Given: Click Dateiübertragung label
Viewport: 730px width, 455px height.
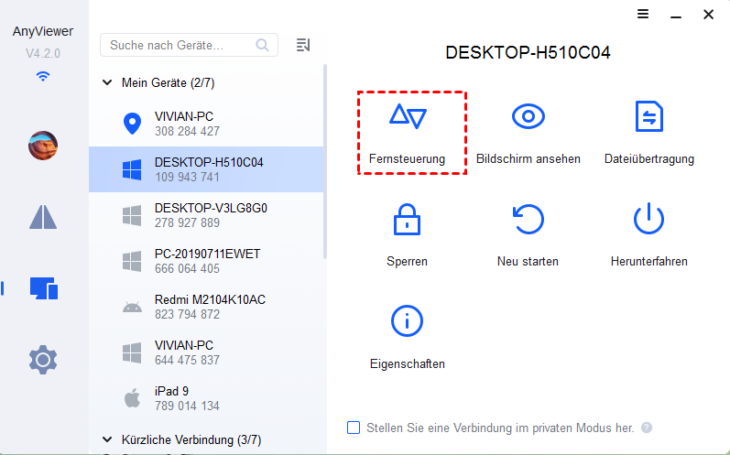Looking at the screenshot, I should pos(649,158).
